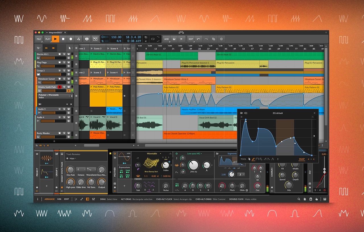
Task: Launch Scene 3 in the clip launcher
Action: (x=92, y=49)
